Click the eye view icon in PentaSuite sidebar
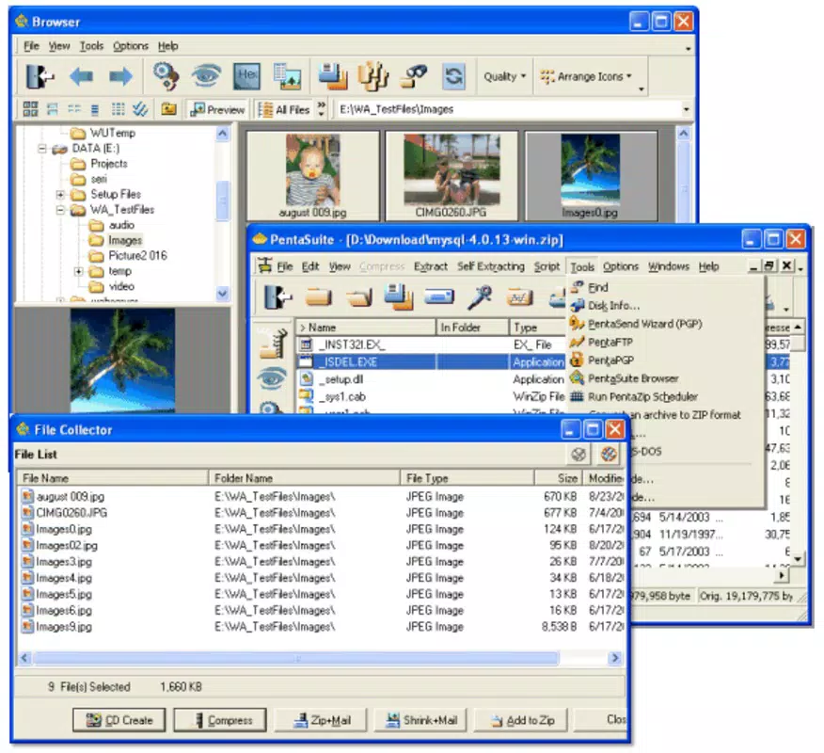This screenshot has height=753, width=824. point(272,378)
